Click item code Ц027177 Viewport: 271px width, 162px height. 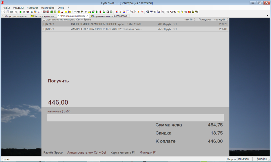[49, 24]
